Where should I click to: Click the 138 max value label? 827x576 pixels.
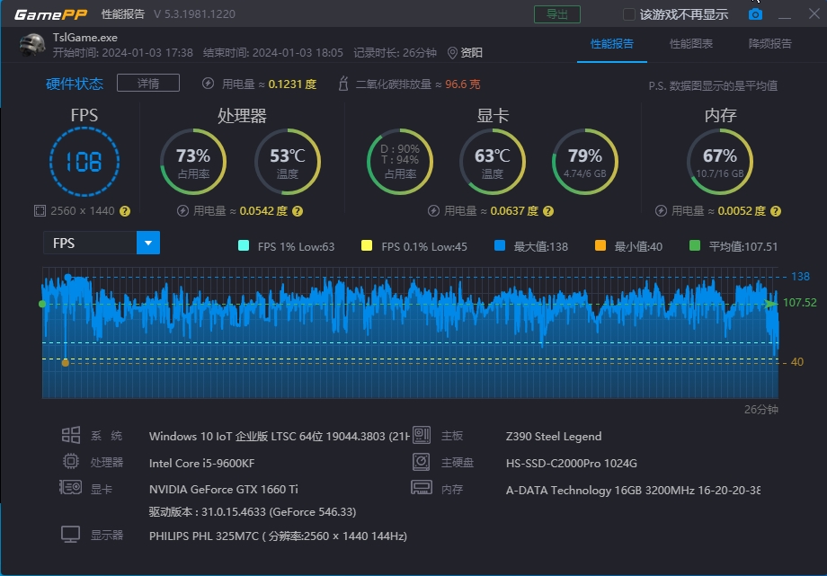[x=800, y=277]
